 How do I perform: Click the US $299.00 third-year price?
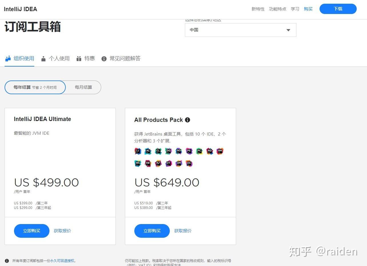click(23, 208)
